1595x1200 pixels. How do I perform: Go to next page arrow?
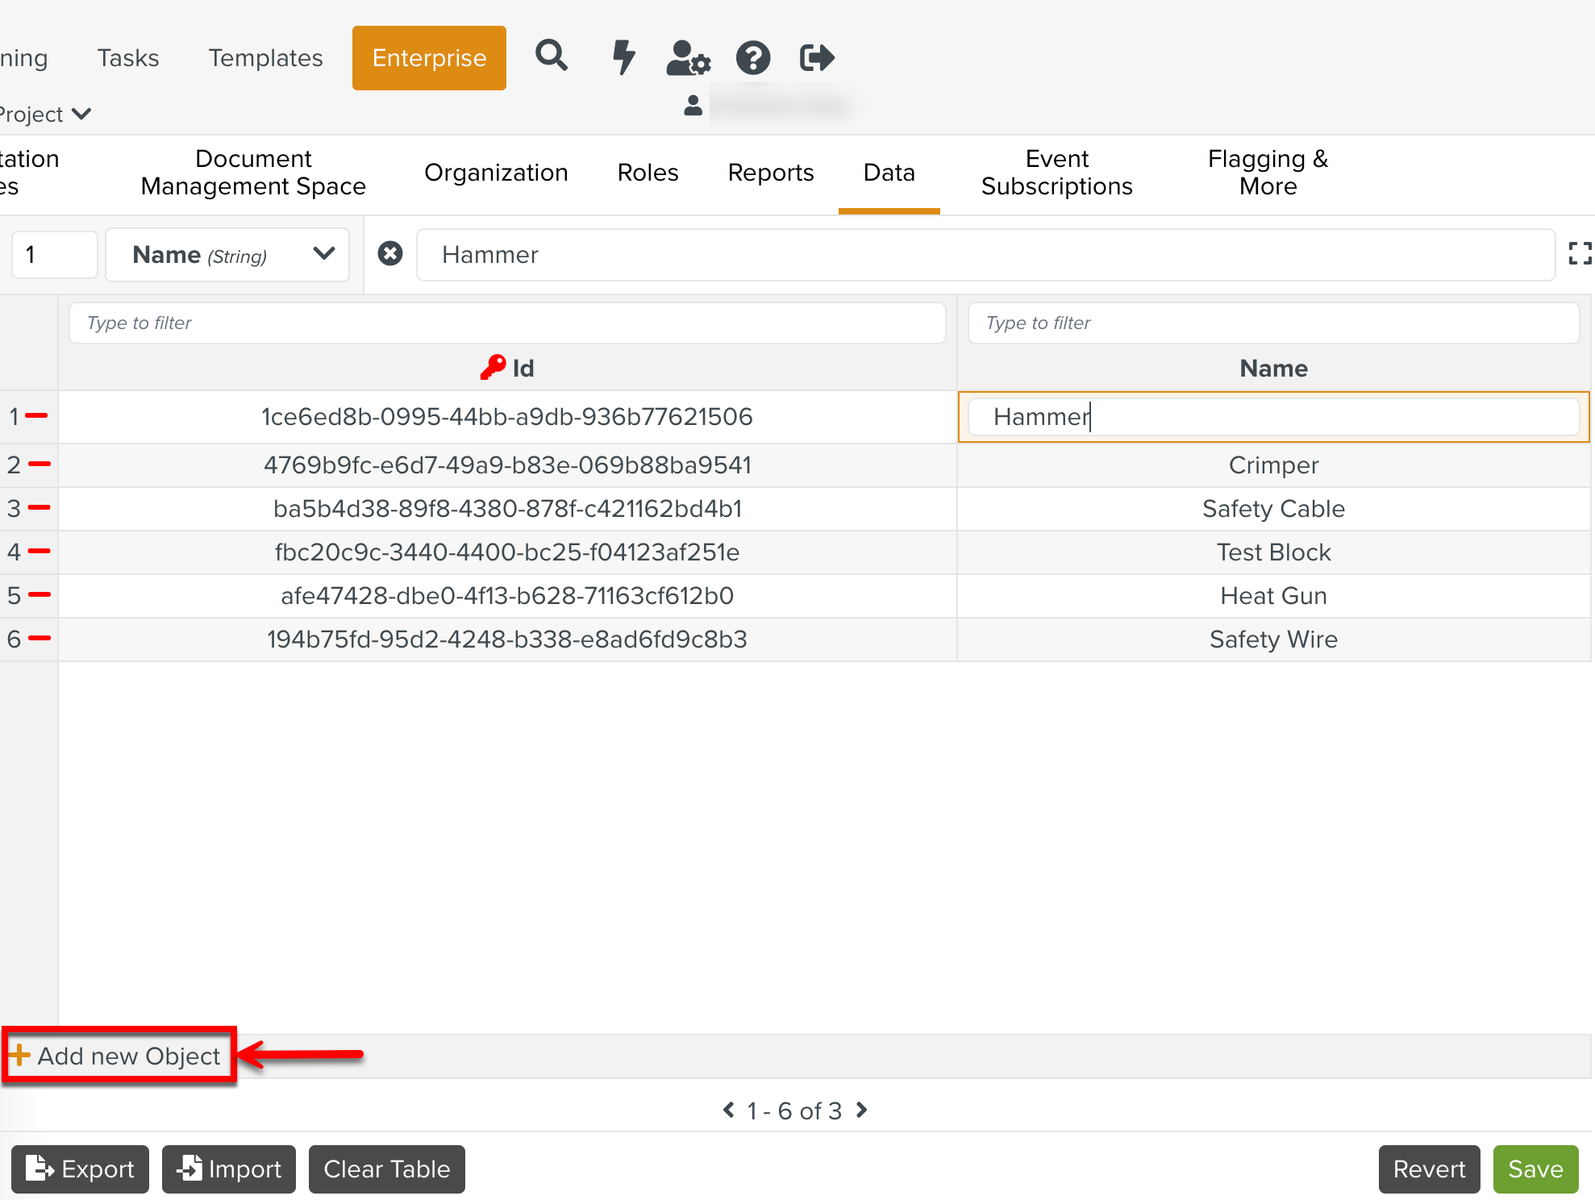[861, 1110]
